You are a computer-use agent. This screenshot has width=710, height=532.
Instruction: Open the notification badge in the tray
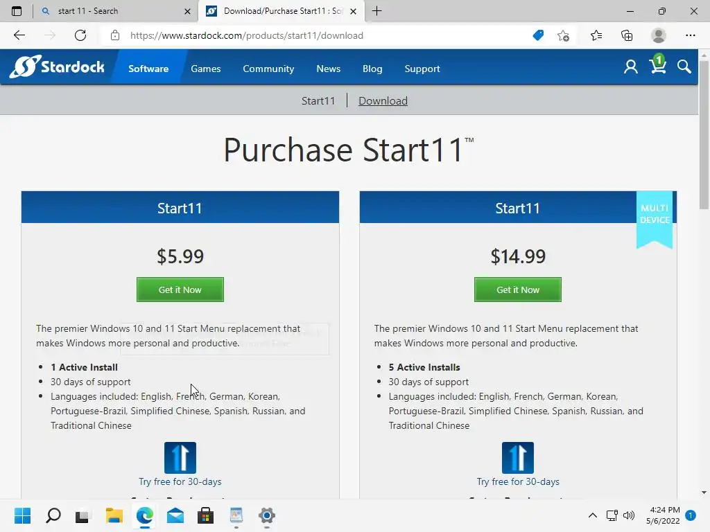[x=691, y=515]
